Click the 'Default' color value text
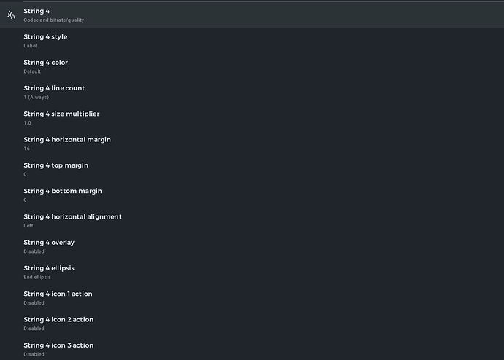This screenshot has height=360, width=504. point(32,71)
